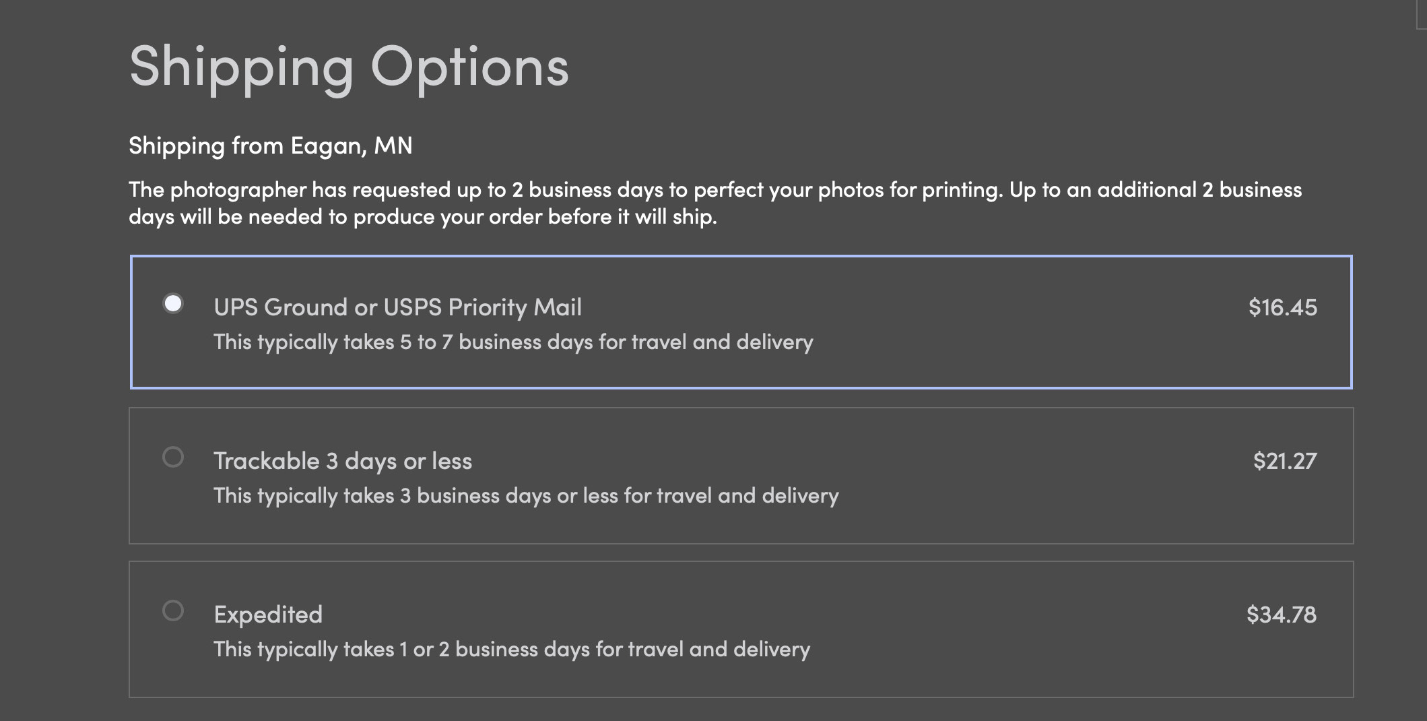1427x721 pixels.
Task: Click the photographer processing time notice paragraph
Action: click(x=714, y=203)
